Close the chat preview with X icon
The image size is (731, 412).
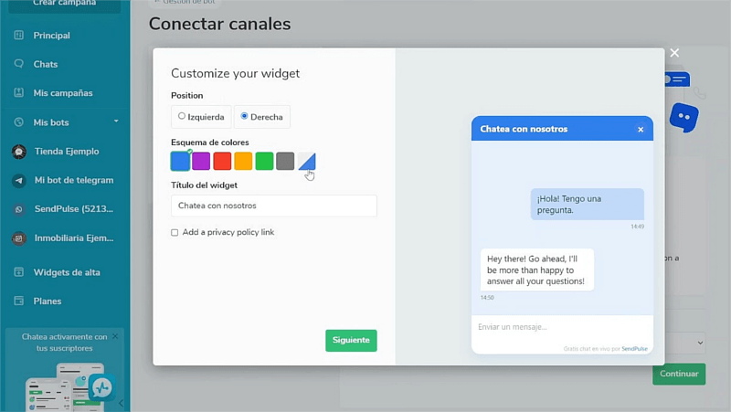point(641,130)
